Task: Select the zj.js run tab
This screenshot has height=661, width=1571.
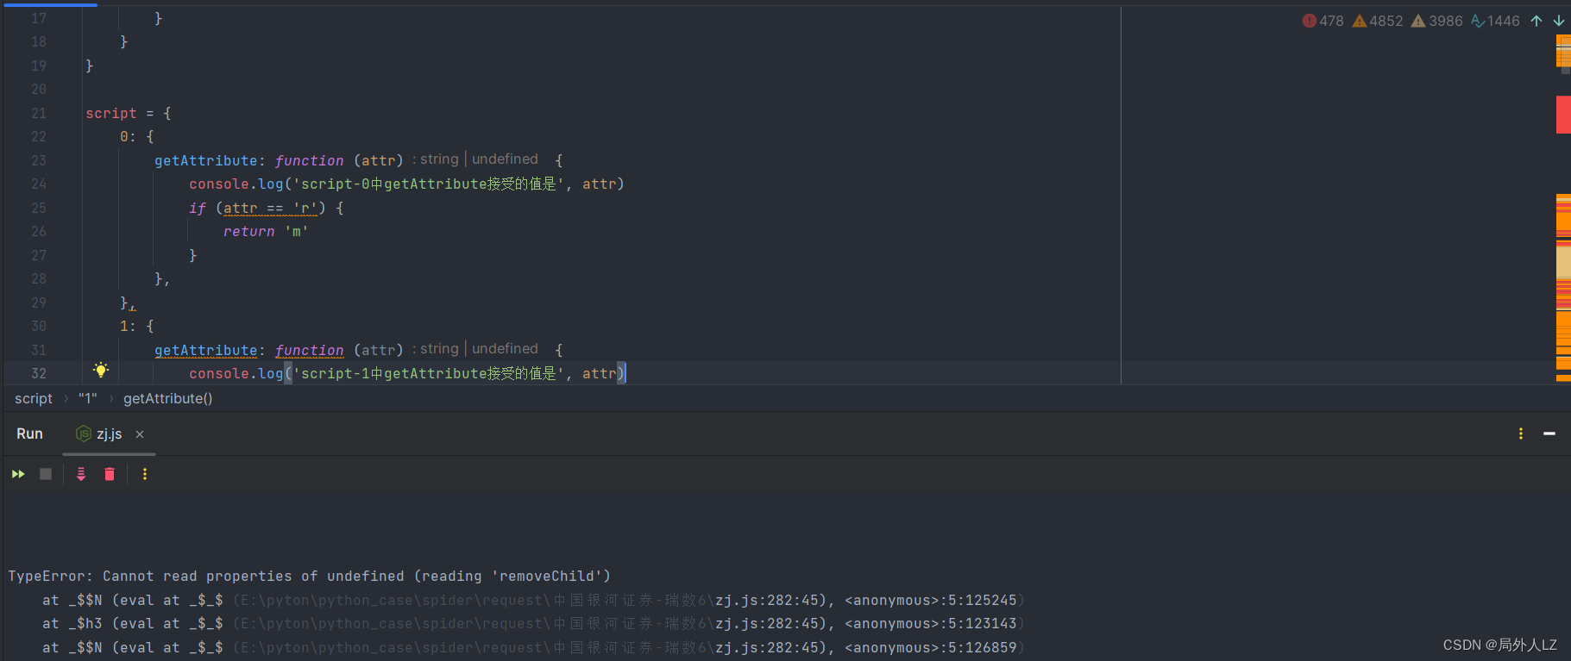Action: tap(109, 434)
